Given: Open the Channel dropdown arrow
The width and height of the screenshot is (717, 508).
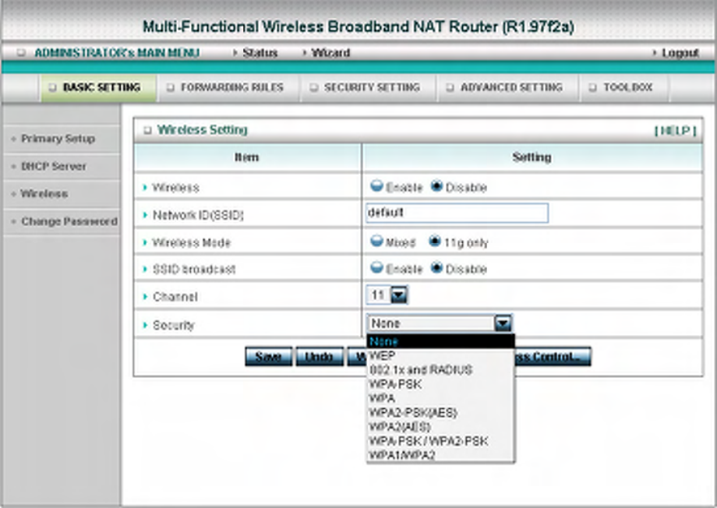Looking at the screenshot, I should 399,295.
